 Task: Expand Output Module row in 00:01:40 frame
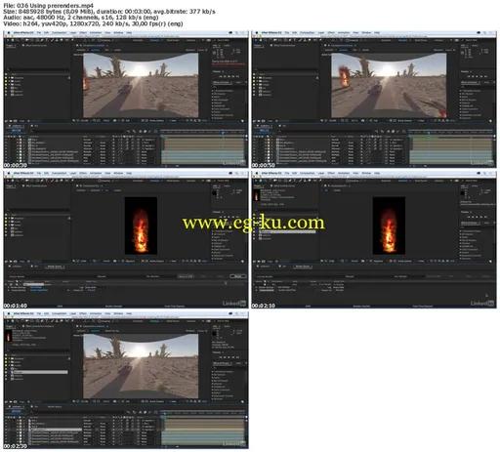tap(9, 290)
